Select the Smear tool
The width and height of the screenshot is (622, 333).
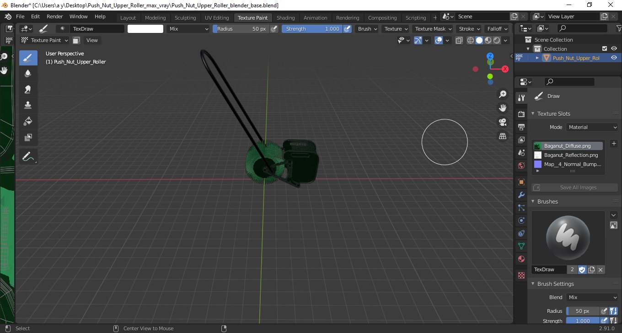tap(28, 89)
